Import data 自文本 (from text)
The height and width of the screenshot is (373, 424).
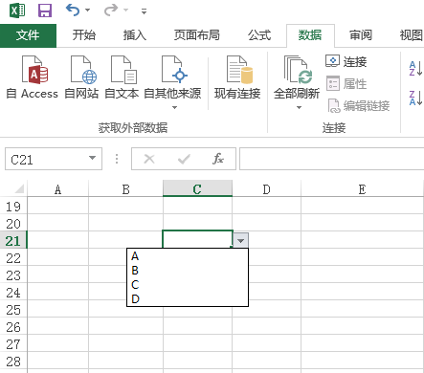click(122, 77)
